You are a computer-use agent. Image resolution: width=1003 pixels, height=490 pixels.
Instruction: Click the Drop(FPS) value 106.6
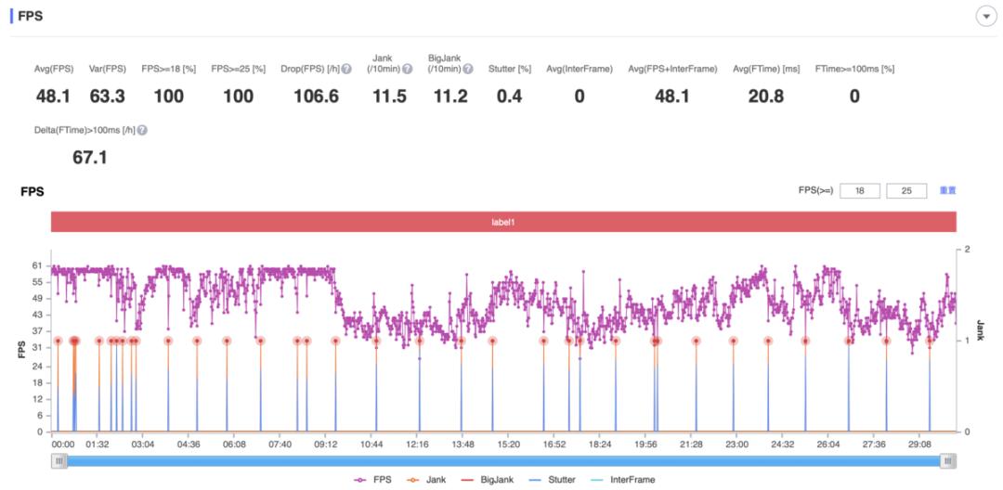(316, 97)
